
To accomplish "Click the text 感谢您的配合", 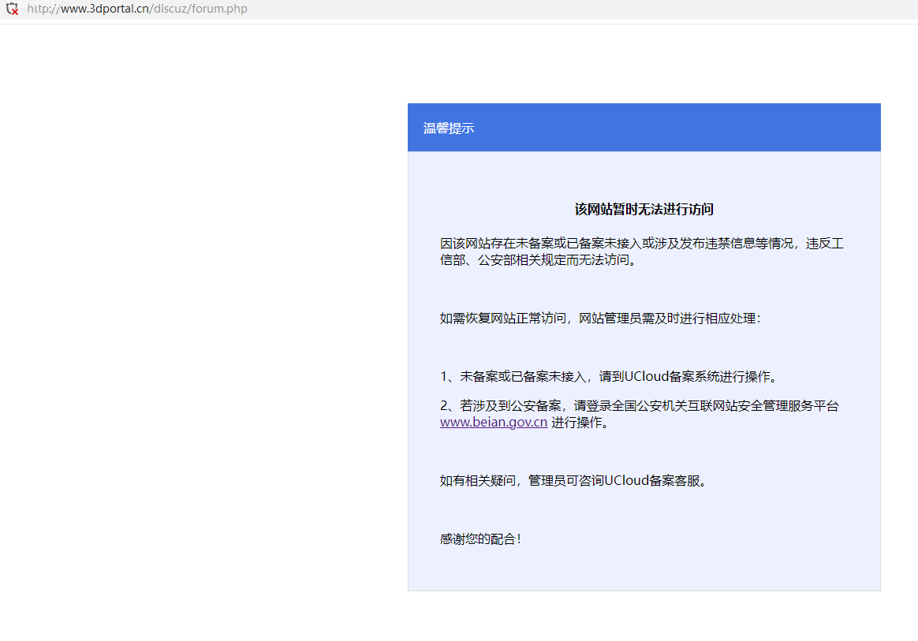I will 480,539.
